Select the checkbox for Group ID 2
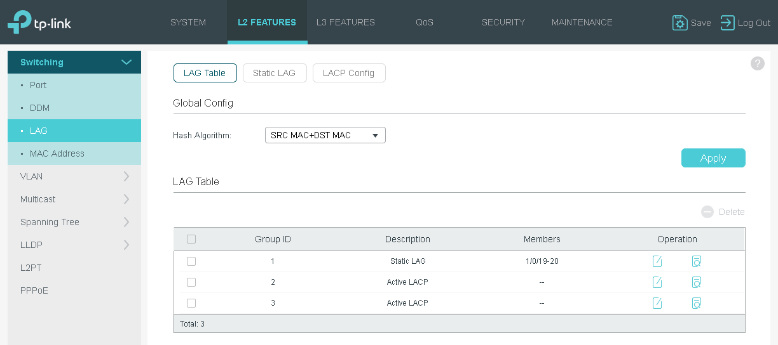Screen dimensions: 778x345 [x=191, y=282]
